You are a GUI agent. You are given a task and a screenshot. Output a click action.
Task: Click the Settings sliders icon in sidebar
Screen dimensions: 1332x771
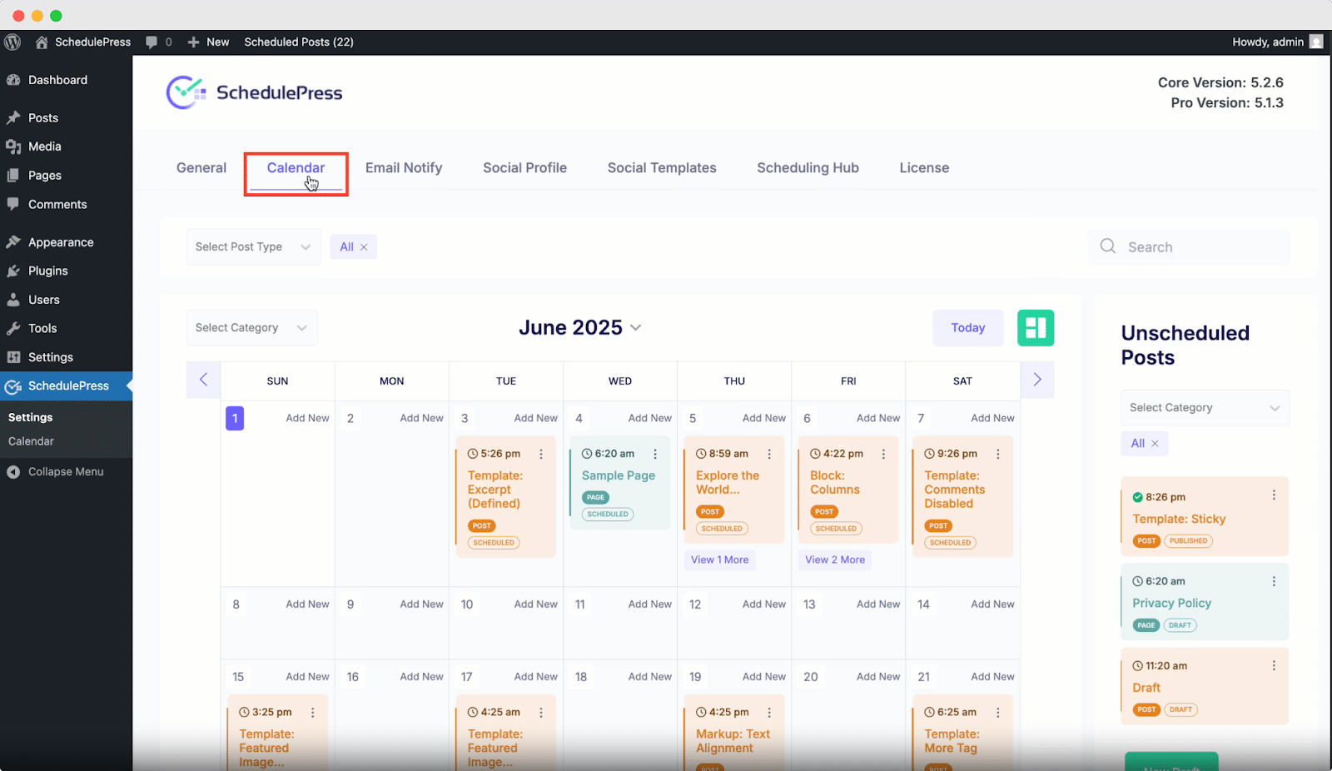pos(13,357)
